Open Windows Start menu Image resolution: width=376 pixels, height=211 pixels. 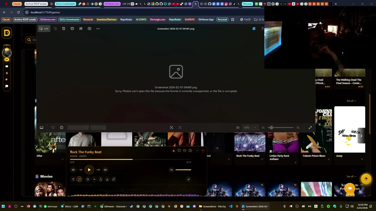(x=3, y=206)
